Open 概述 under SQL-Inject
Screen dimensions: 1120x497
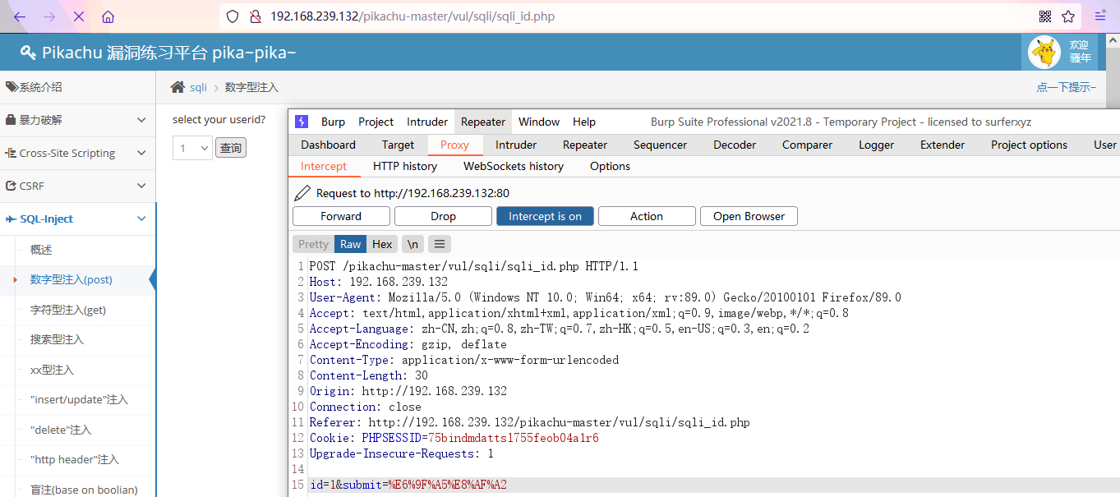click(41, 250)
